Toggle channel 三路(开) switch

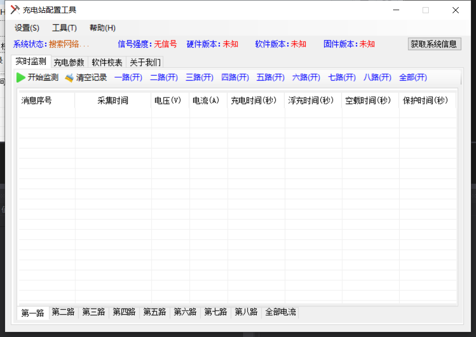click(199, 78)
